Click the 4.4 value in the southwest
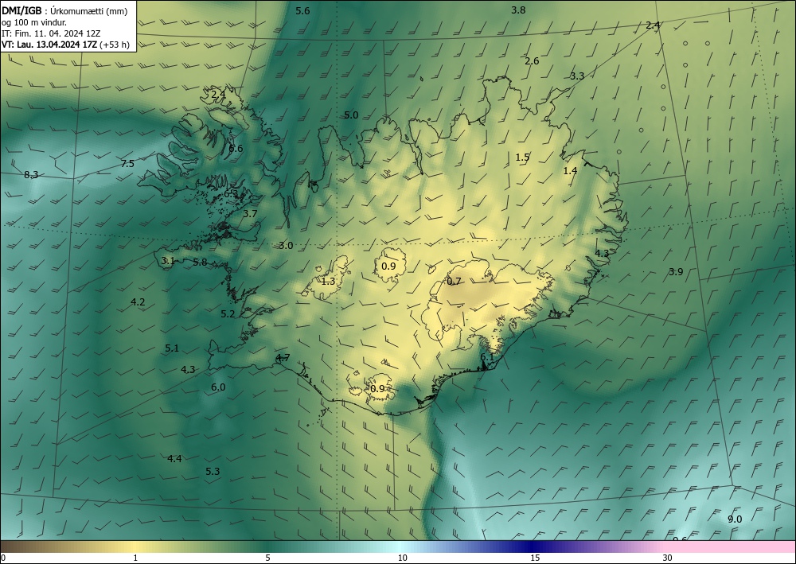This screenshot has width=796, height=564. pos(174,458)
